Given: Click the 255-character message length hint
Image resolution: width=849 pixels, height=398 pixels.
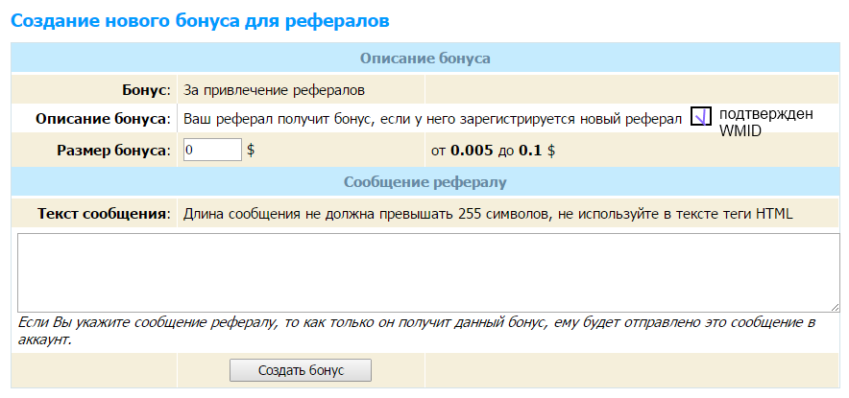Looking at the screenshot, I should coord(488,213).
